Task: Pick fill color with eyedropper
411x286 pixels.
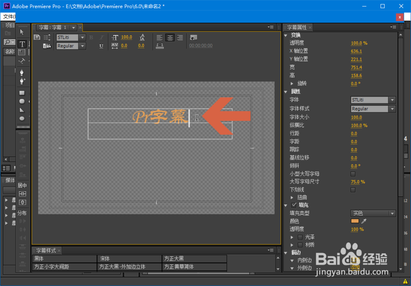Action: (x=364, y=221)
